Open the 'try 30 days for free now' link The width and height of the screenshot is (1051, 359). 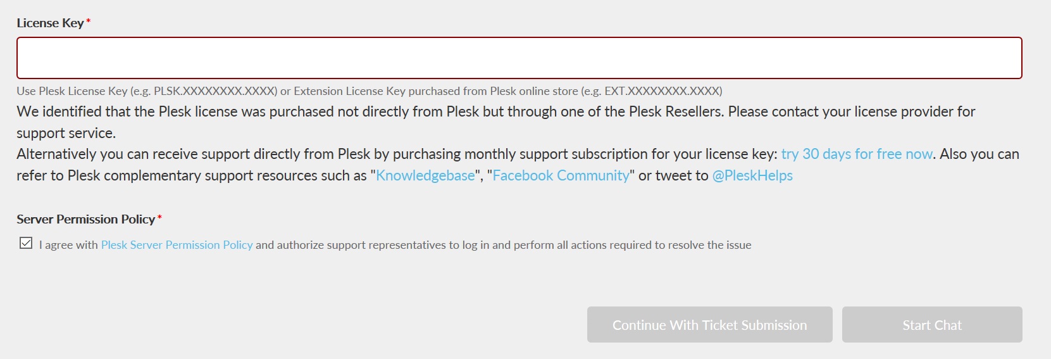click(856, 154)
